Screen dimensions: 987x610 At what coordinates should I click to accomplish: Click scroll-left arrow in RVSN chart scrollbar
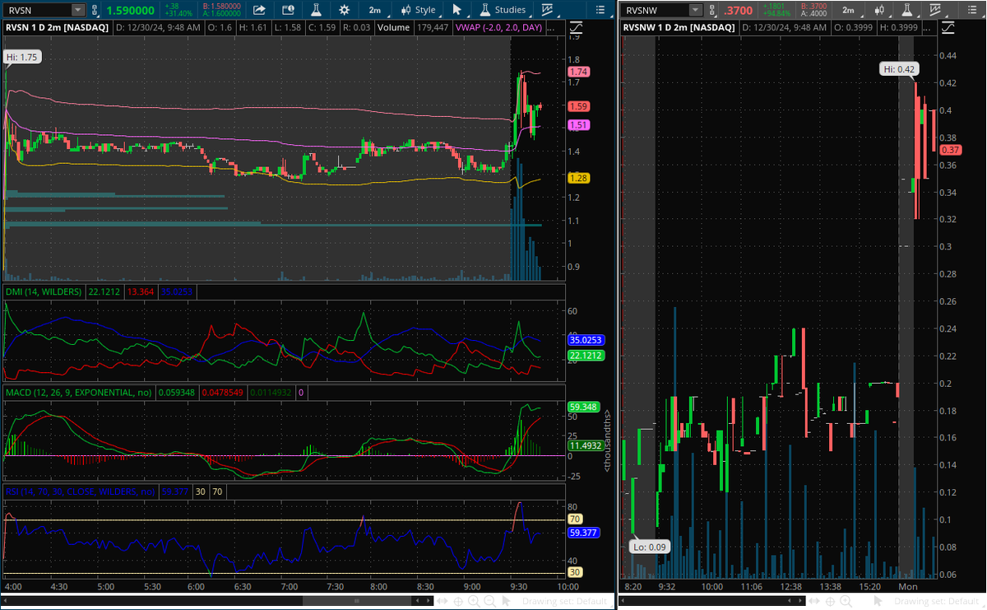pos(417,601)
